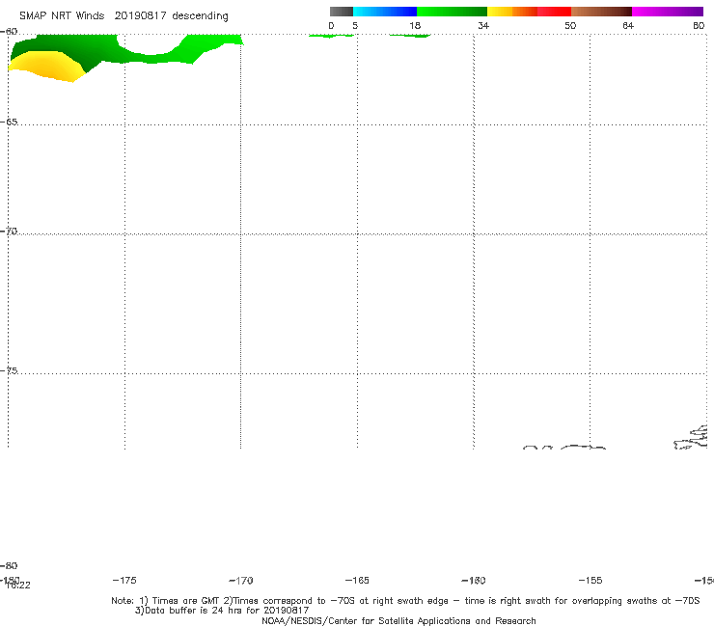
Task: Click the color bar label '50'
Action: click(x=570, y=26)
